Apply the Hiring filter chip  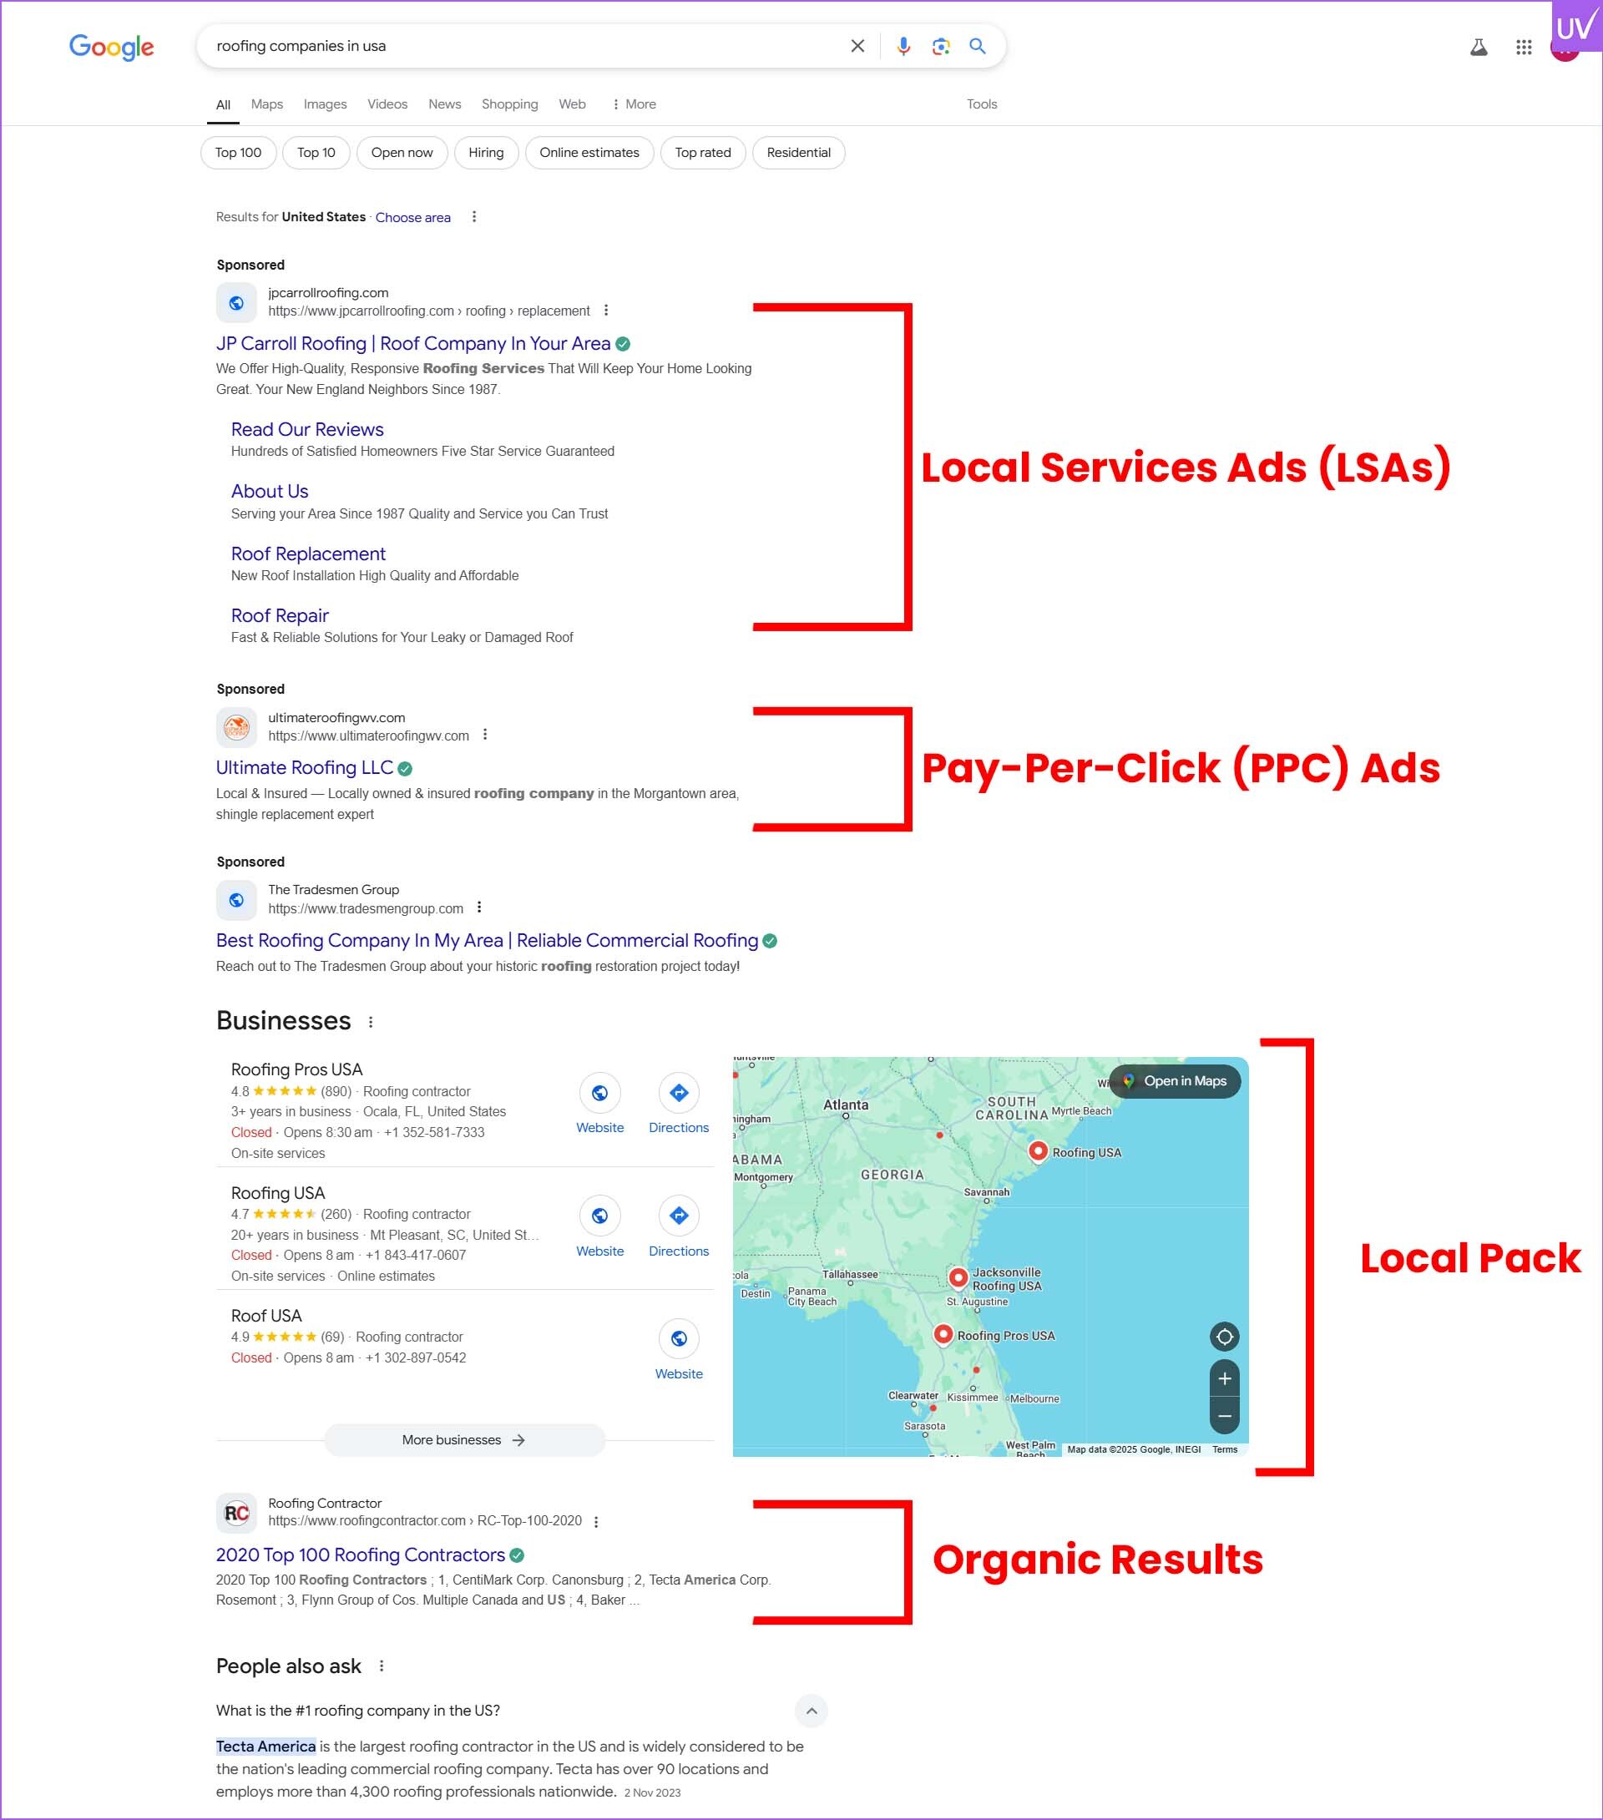[486, 152]
